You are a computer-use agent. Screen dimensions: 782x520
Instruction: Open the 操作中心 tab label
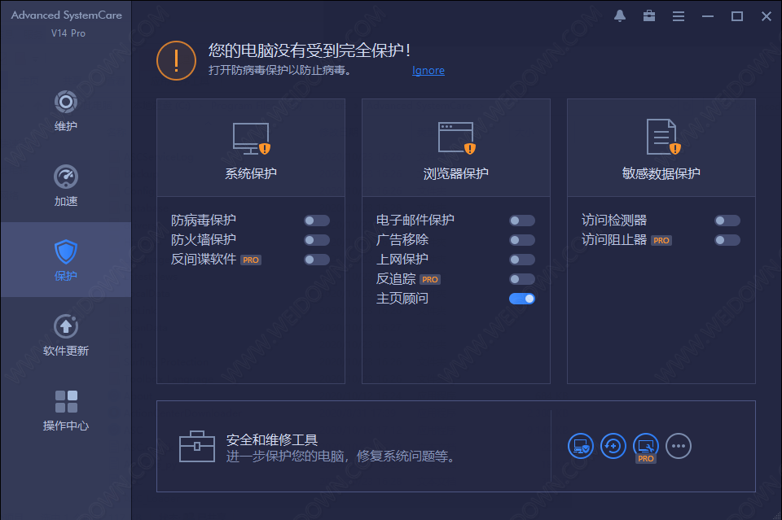(x=66, y=426)
